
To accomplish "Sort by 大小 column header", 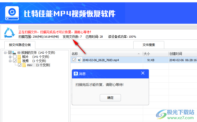I will click(x=156, y=54).
